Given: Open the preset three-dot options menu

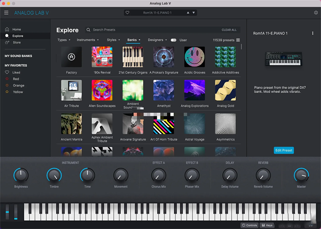Looking at the screenshot, I should point(313,33).
